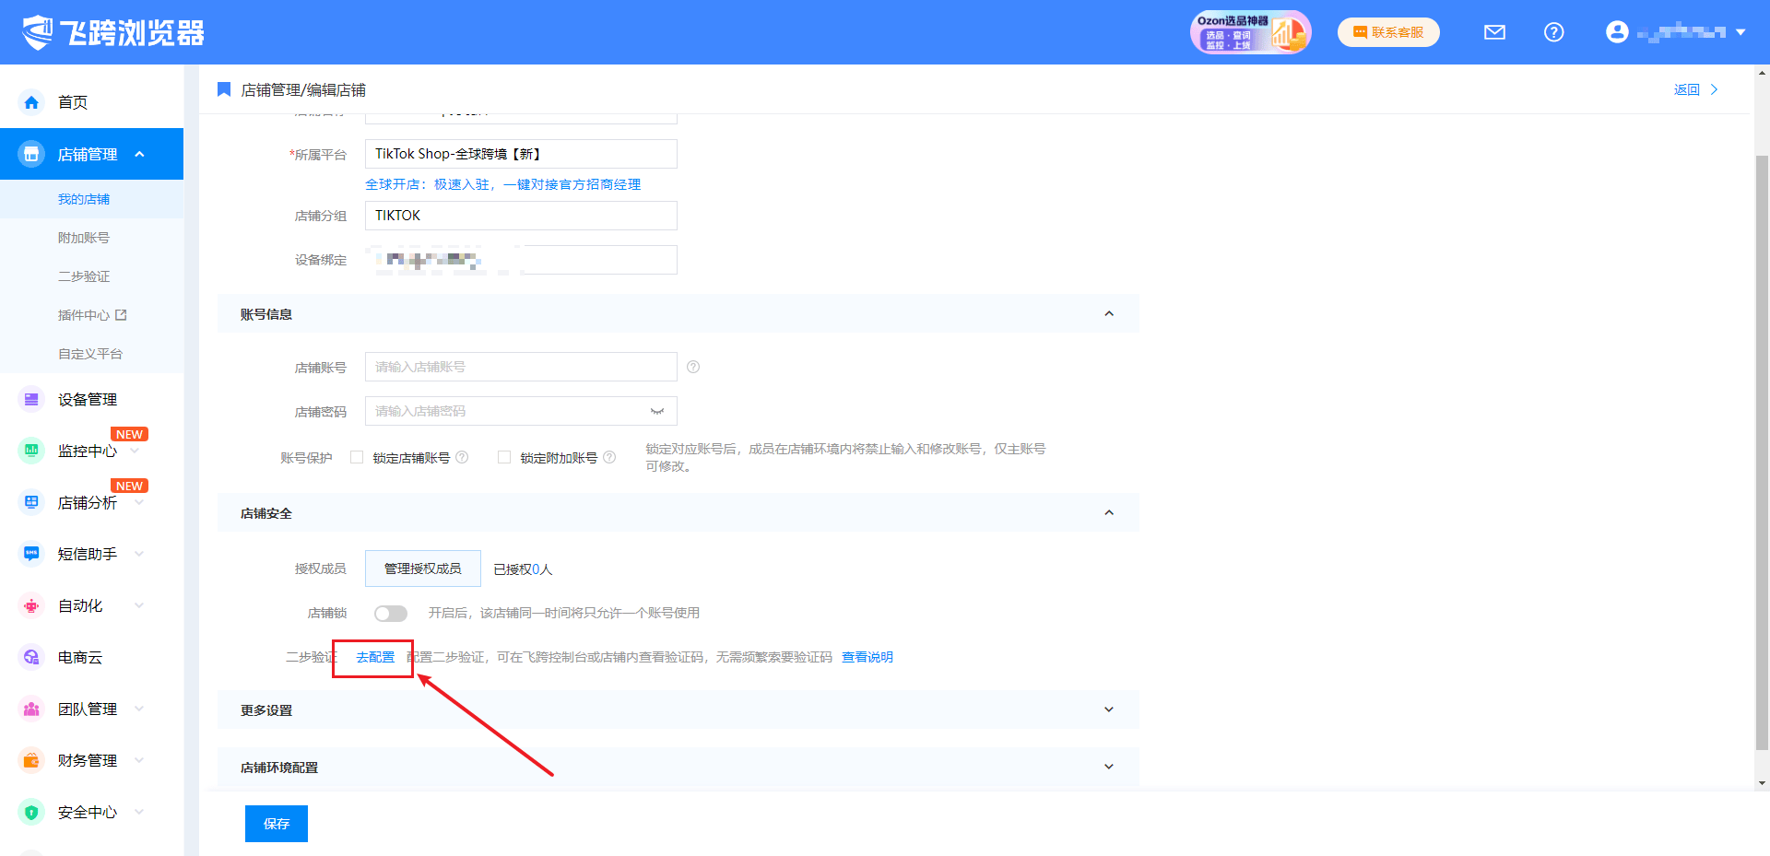1770x856 pixels.
Task: Open the Ozon选品神器 banner
Action: point(1250,32)
